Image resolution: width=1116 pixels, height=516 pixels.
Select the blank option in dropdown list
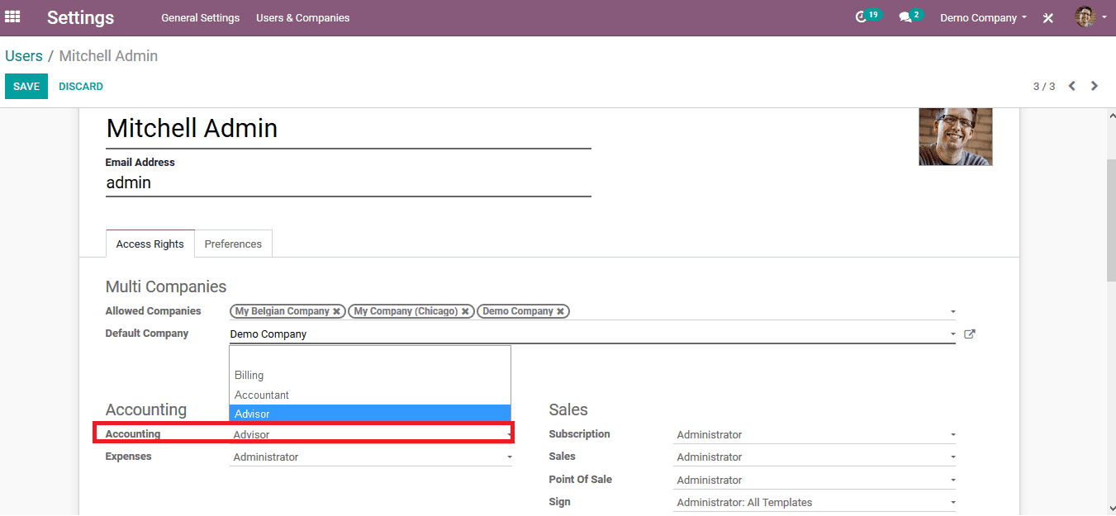pyautogui.click(x=370, y=356)
